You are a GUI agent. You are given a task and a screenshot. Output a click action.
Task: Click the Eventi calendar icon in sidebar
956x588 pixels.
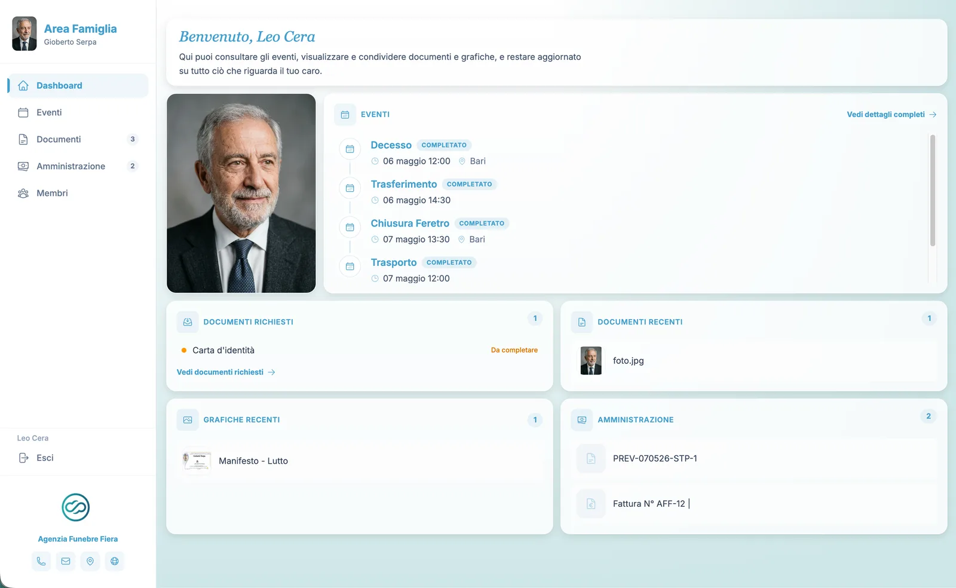(x=23, y=112)
